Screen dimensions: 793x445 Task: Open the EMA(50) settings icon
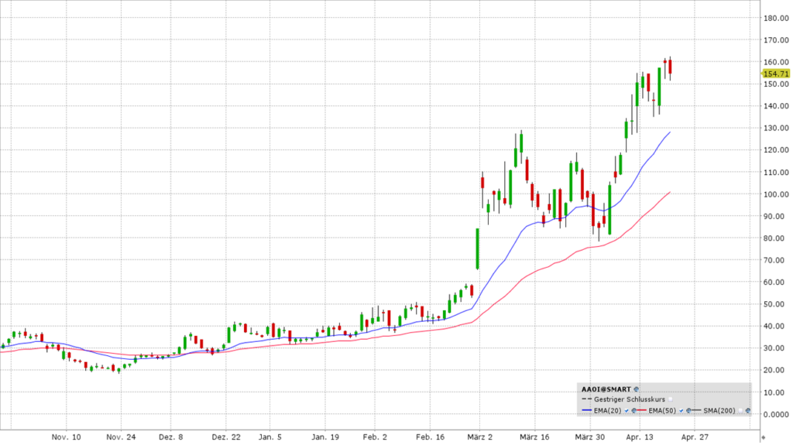pos(688,410)
